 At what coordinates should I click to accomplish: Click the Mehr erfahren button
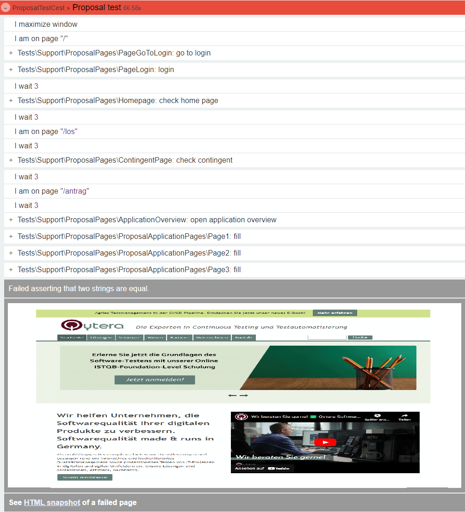[335, 312]
